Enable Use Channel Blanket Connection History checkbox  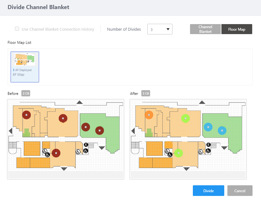(17, 29)
